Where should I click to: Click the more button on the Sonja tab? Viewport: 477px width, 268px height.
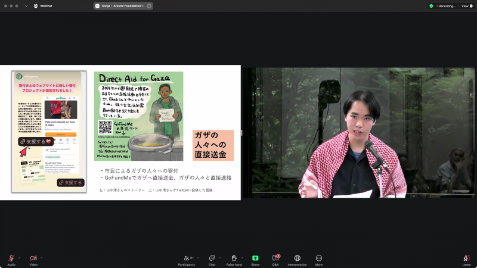[149, 6]
